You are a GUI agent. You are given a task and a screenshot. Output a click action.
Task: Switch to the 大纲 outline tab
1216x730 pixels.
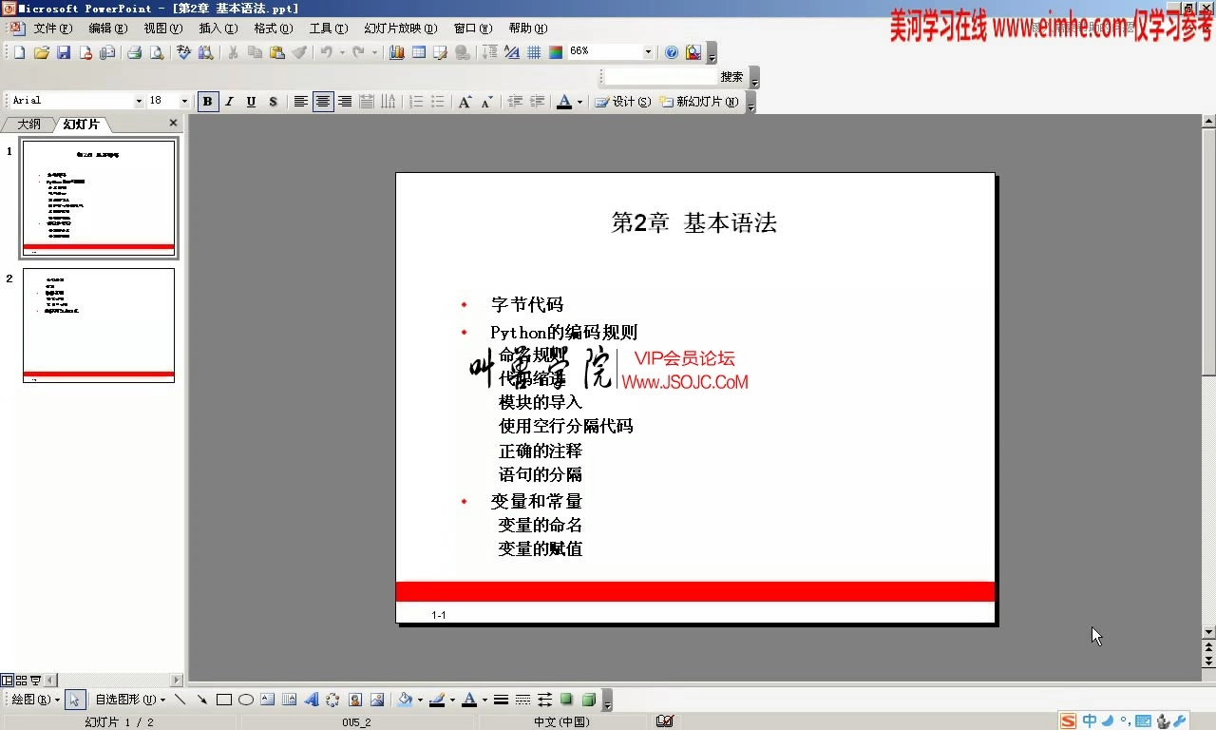(28, 124)
